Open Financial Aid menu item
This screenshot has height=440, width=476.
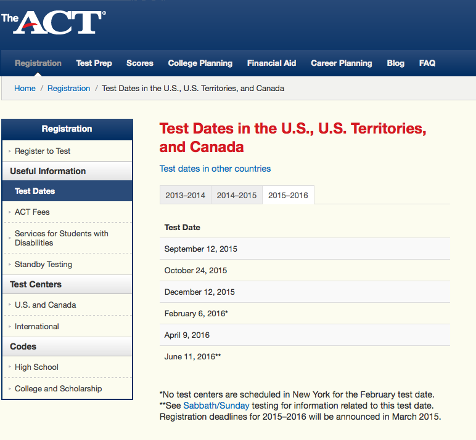coord(272,63)
